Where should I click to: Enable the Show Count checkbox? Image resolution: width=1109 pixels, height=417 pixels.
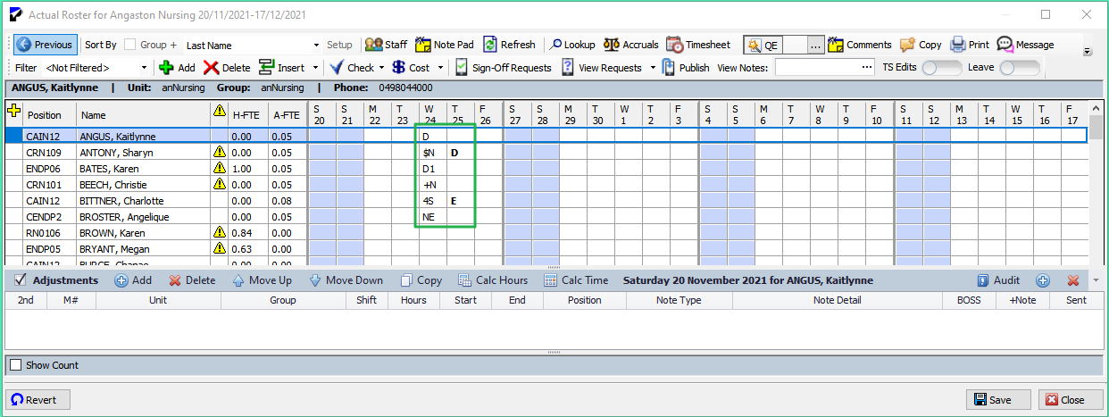(x=15, y=365)
